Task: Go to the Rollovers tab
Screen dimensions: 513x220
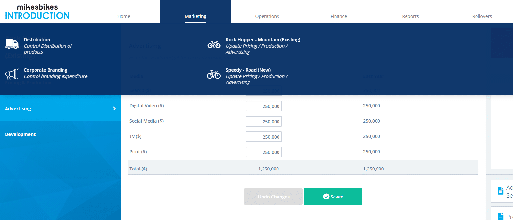Action: 482,16
